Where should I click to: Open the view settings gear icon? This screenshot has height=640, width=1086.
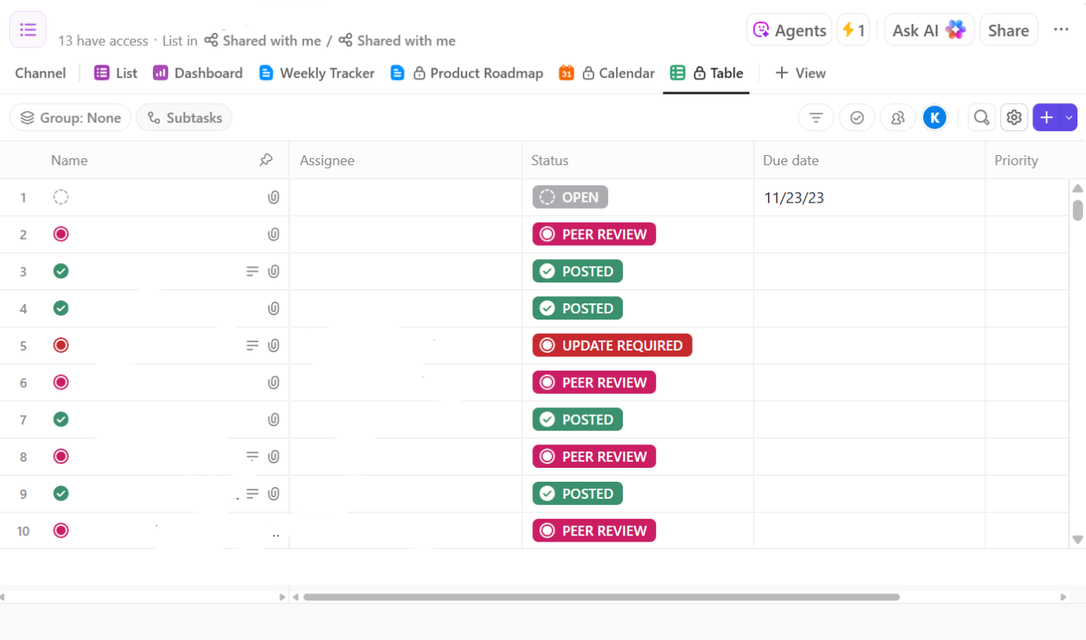point(1014,118)
